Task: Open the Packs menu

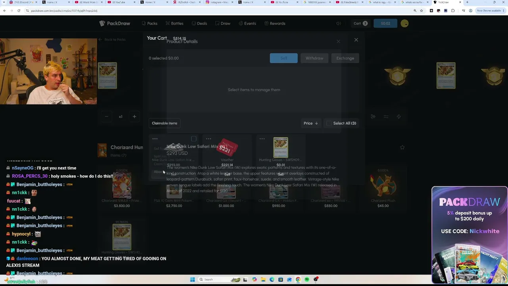Action: pyautogui.click(x=150, y=23)
